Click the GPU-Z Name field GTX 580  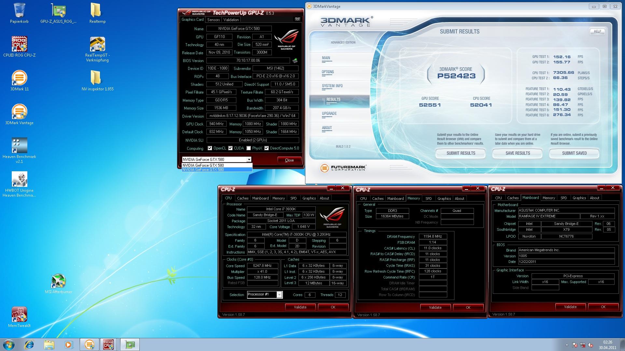(239, 29)
